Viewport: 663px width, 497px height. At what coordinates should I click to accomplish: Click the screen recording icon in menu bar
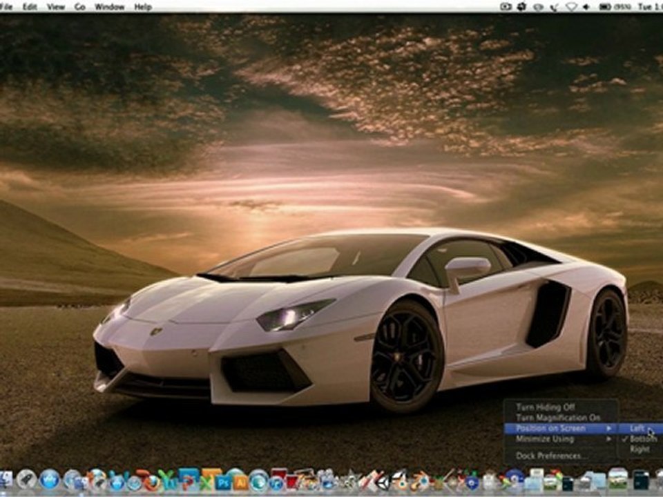[x=506, y=6]
